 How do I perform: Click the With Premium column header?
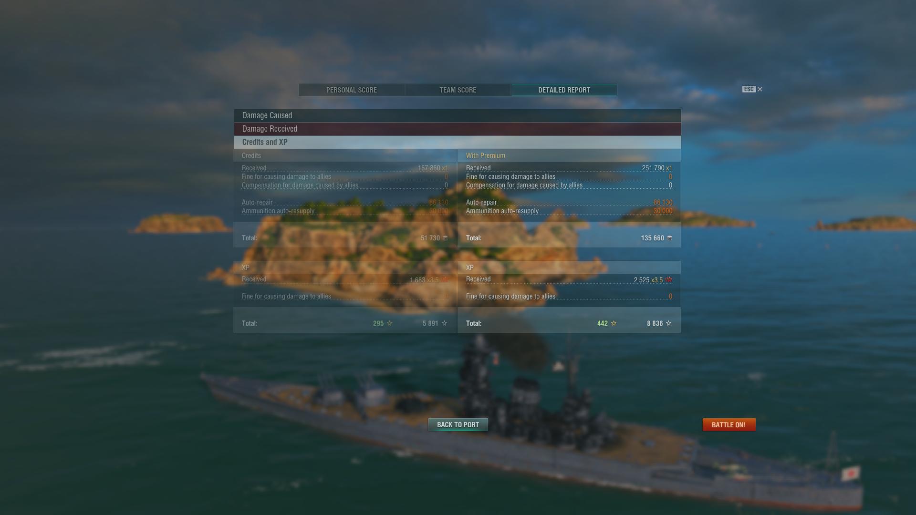point(486,155)
